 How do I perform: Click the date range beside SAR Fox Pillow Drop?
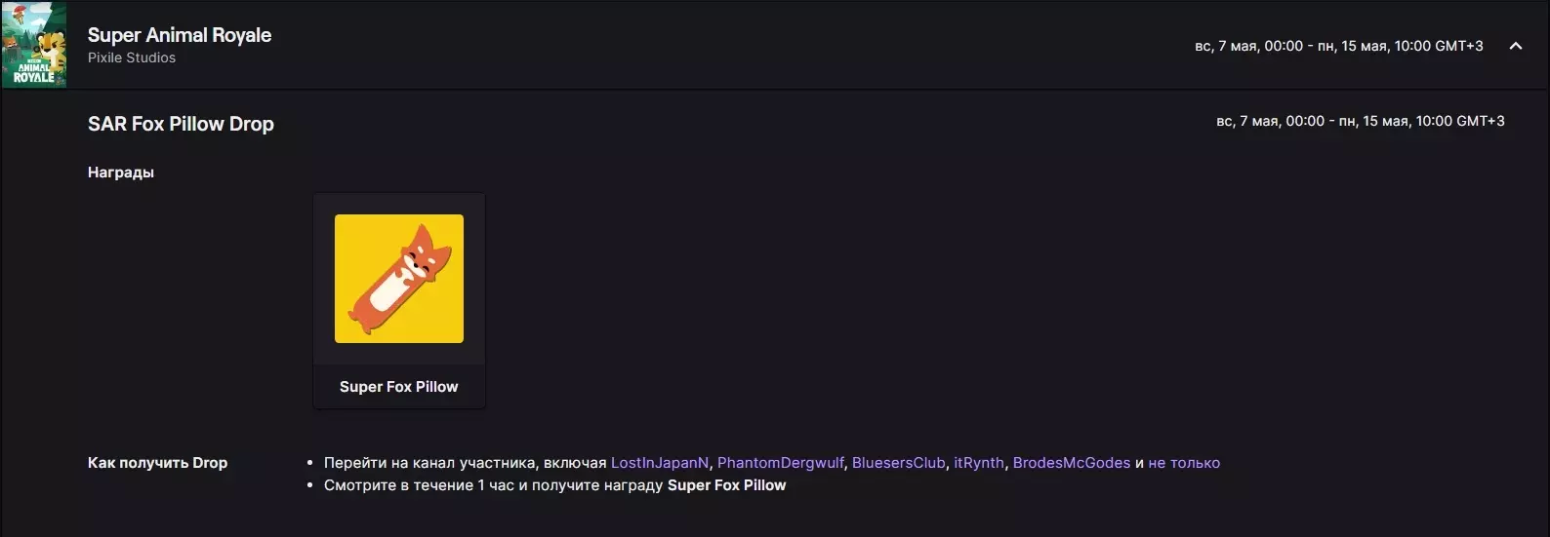tap(1360, 121)
